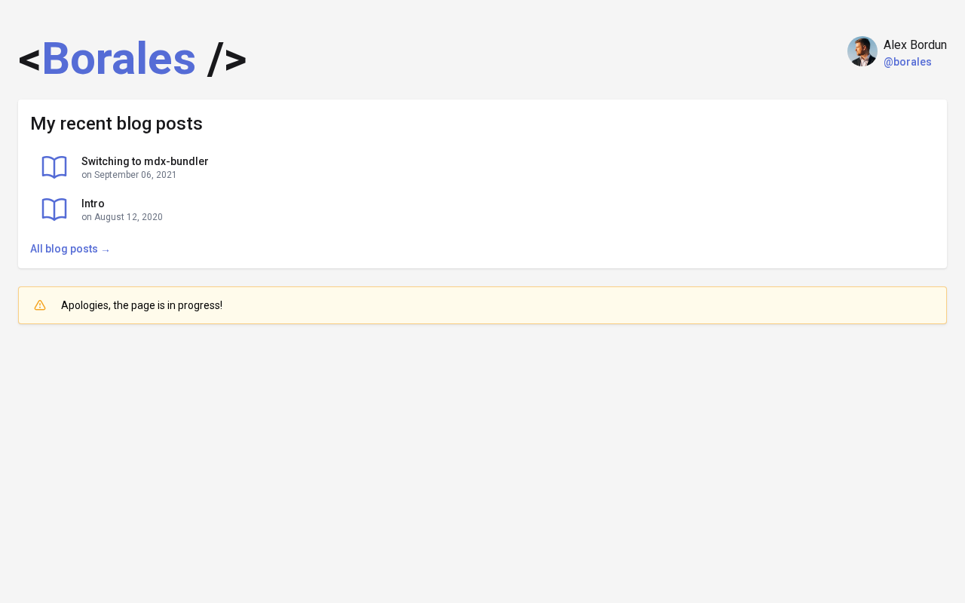The image size is (965, 603).
Task: Open the Intro blog post
Action: [x=93, y=204]
